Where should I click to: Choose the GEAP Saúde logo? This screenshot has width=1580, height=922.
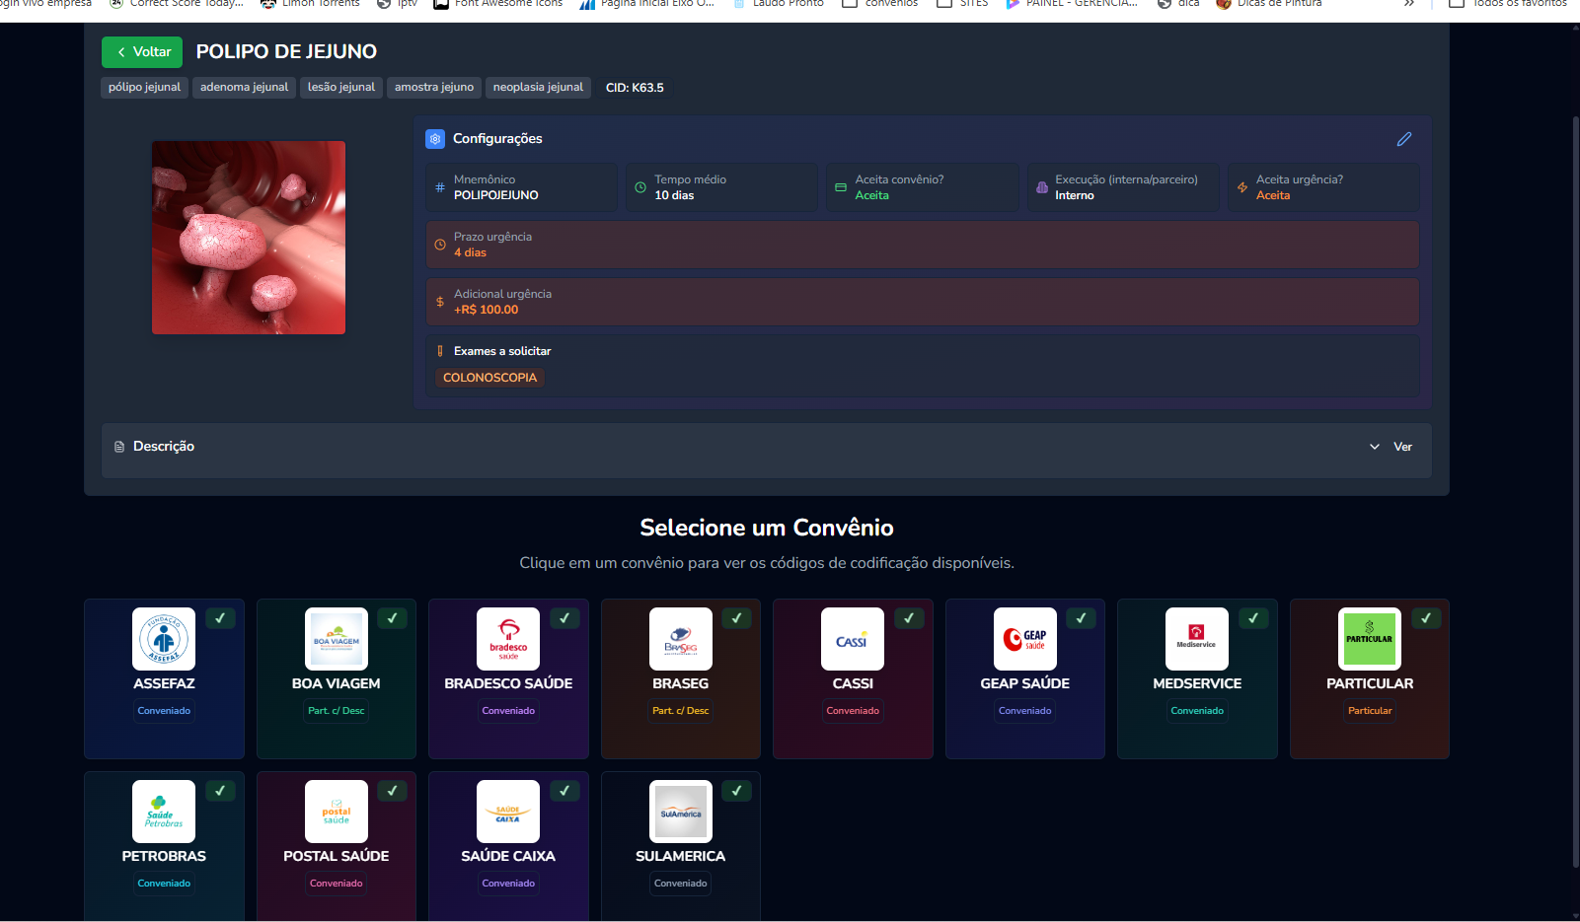(x=1025, y=639)
